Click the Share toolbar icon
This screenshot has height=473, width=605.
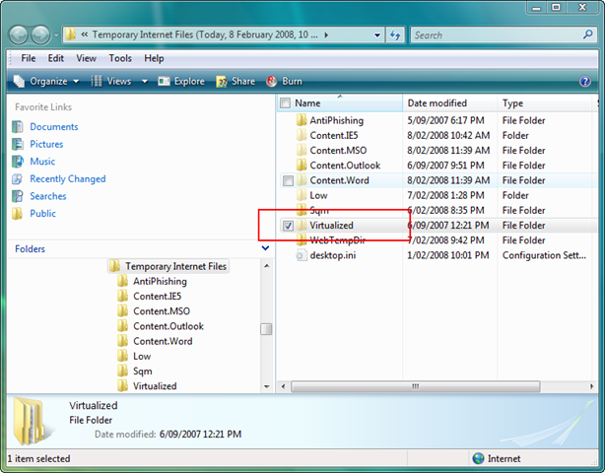click(223, 82)
